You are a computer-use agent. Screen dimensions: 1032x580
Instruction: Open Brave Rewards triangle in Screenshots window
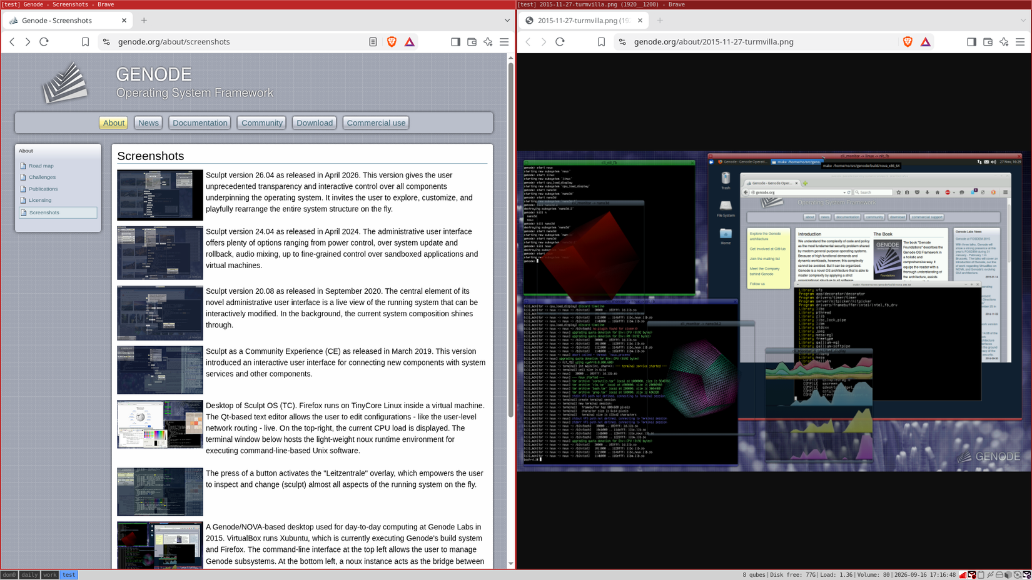tap(410, 42)
